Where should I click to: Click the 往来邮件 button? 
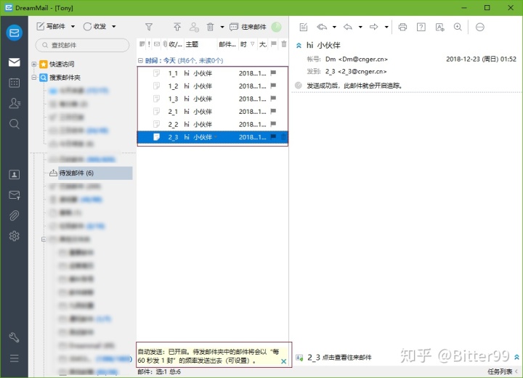[248, 27]
